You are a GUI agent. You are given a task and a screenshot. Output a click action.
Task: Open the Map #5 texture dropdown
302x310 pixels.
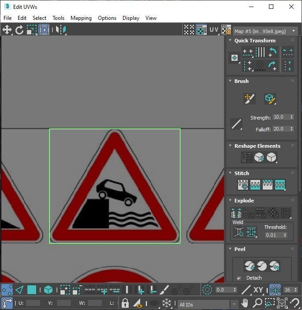(265, 31)
